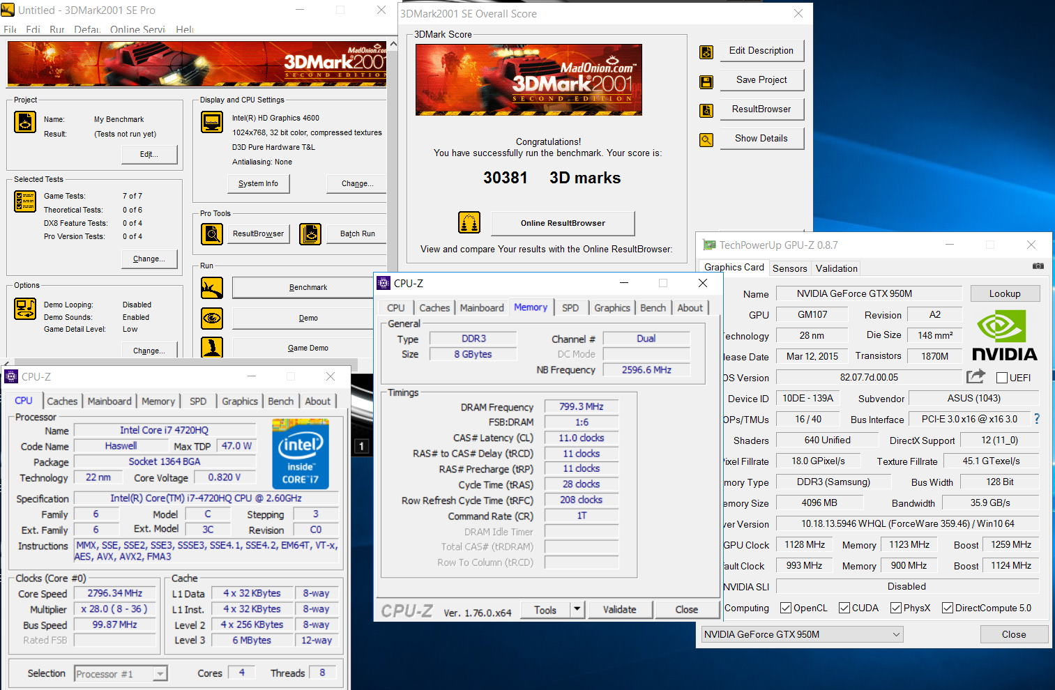Click the Display and CPU Settings monitor icon
Screen dimensions: 1055x690
pyautogui.click(x=212, y=122)
